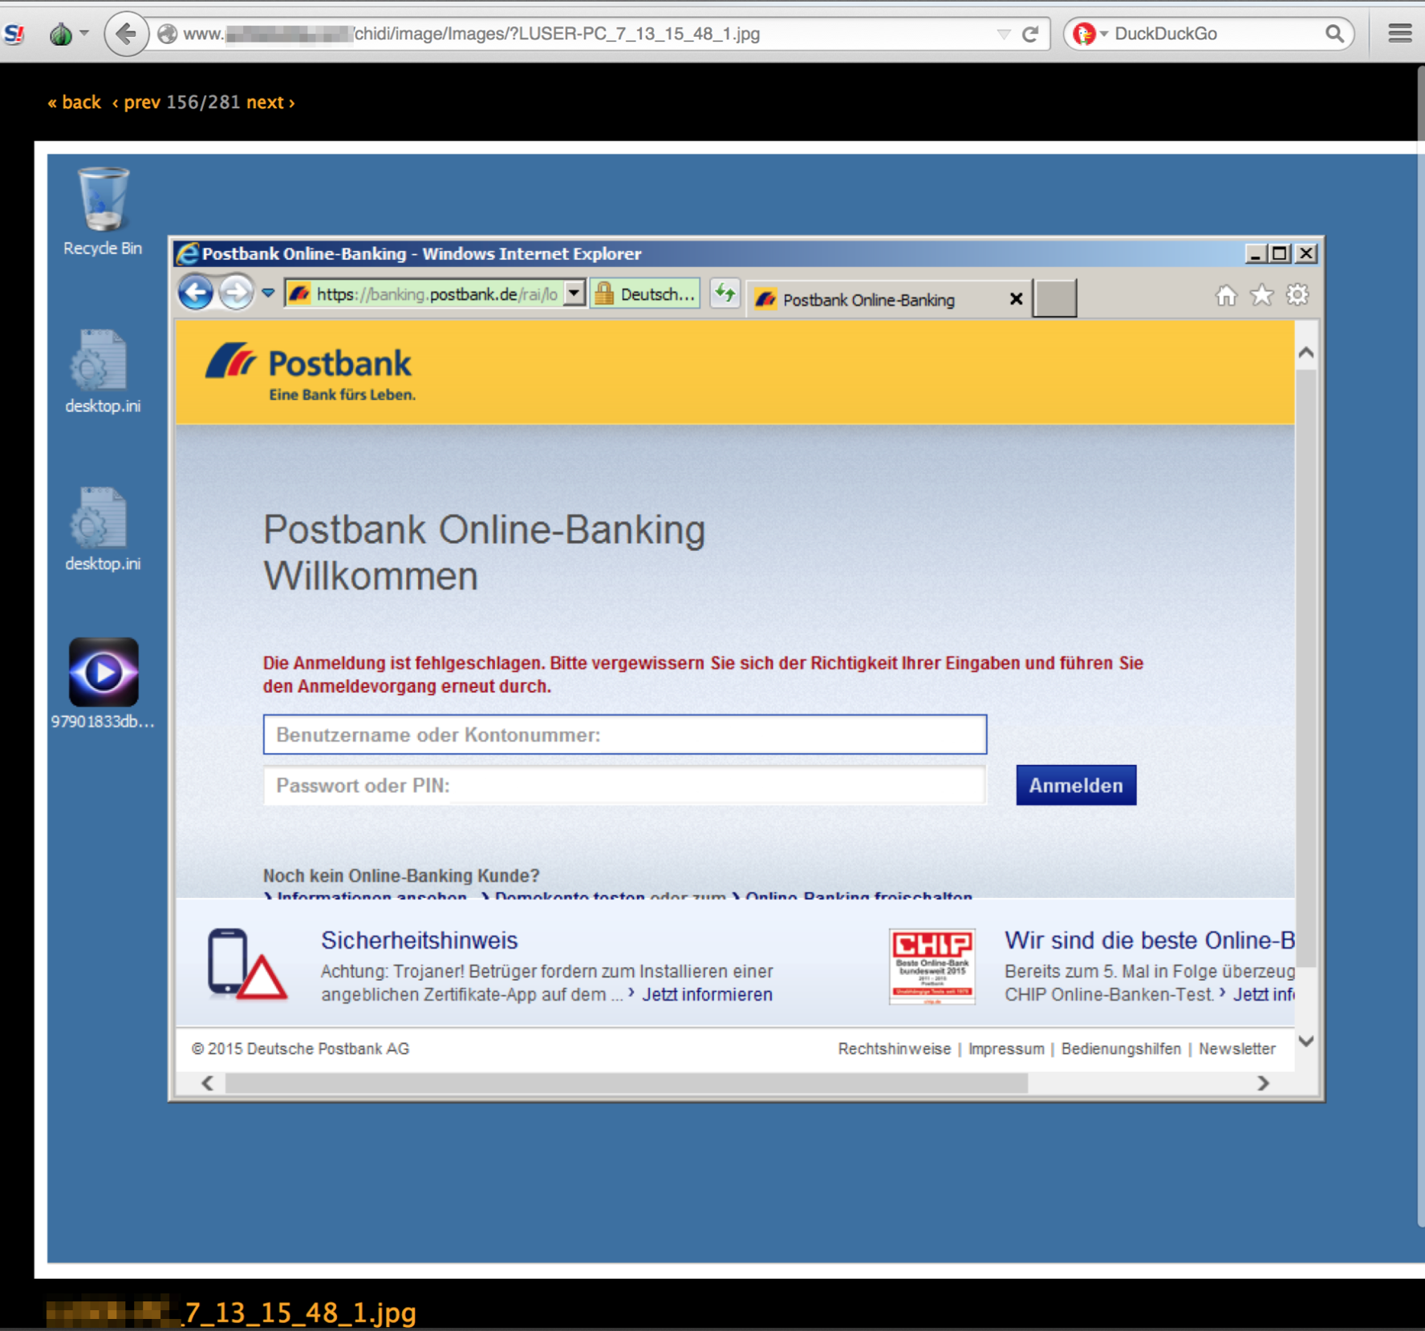Click the Internet Explorer forward button

coord(236,293)
